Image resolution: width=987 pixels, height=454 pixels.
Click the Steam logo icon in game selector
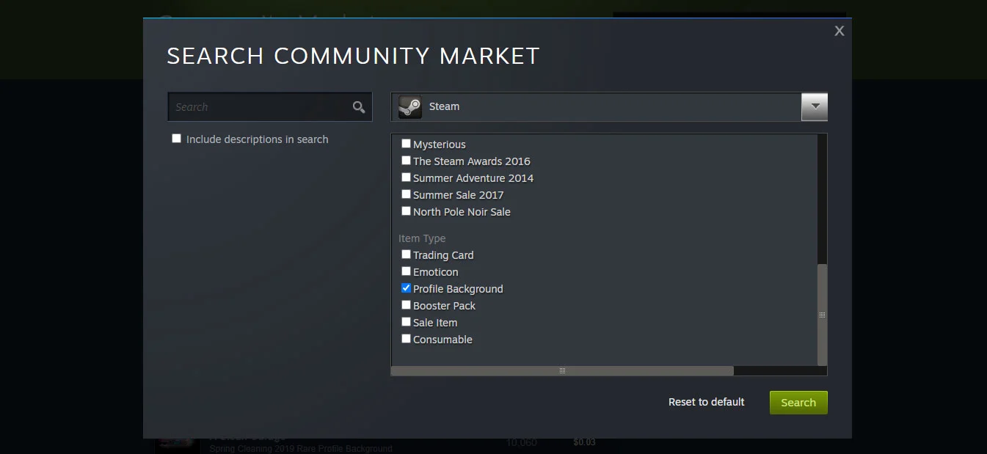410,106
